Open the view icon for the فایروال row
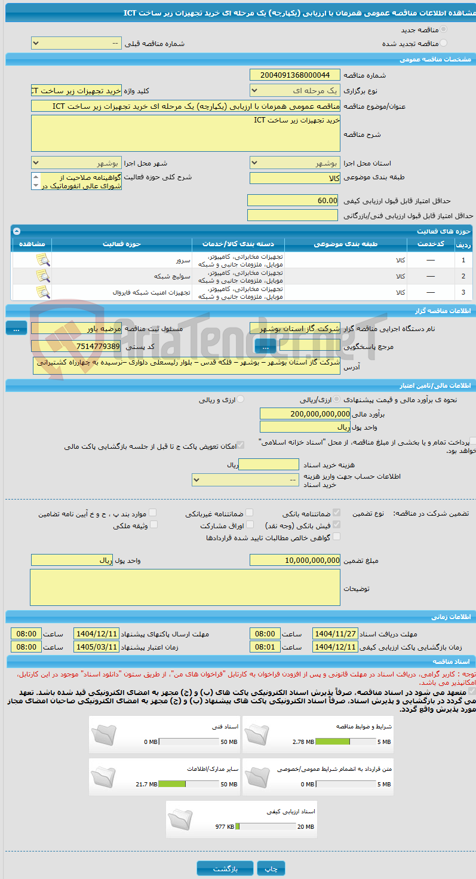This screenshot has width=476, height=879. coord(42,292)
